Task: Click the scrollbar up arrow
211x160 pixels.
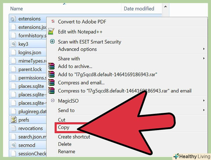Action: 166,7
